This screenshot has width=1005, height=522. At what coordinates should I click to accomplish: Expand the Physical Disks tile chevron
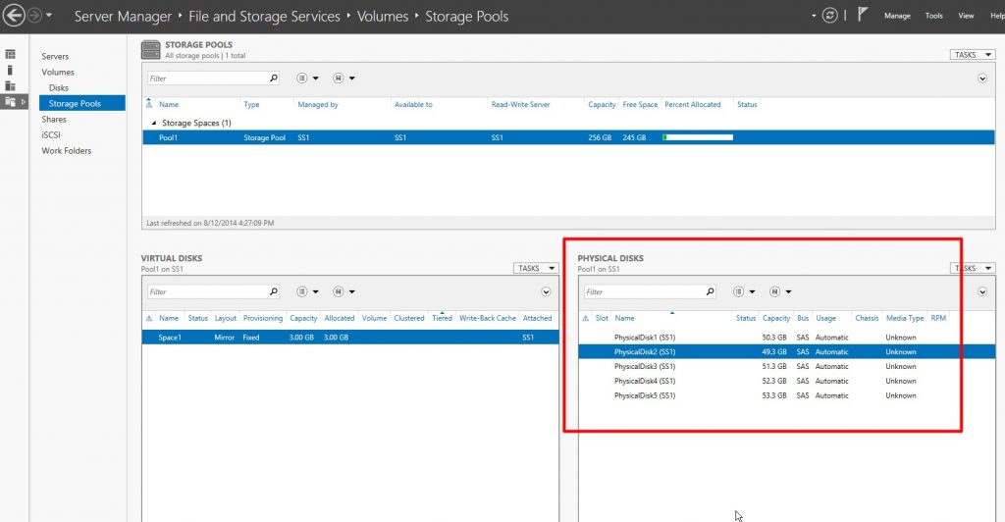tap(981, 291)
